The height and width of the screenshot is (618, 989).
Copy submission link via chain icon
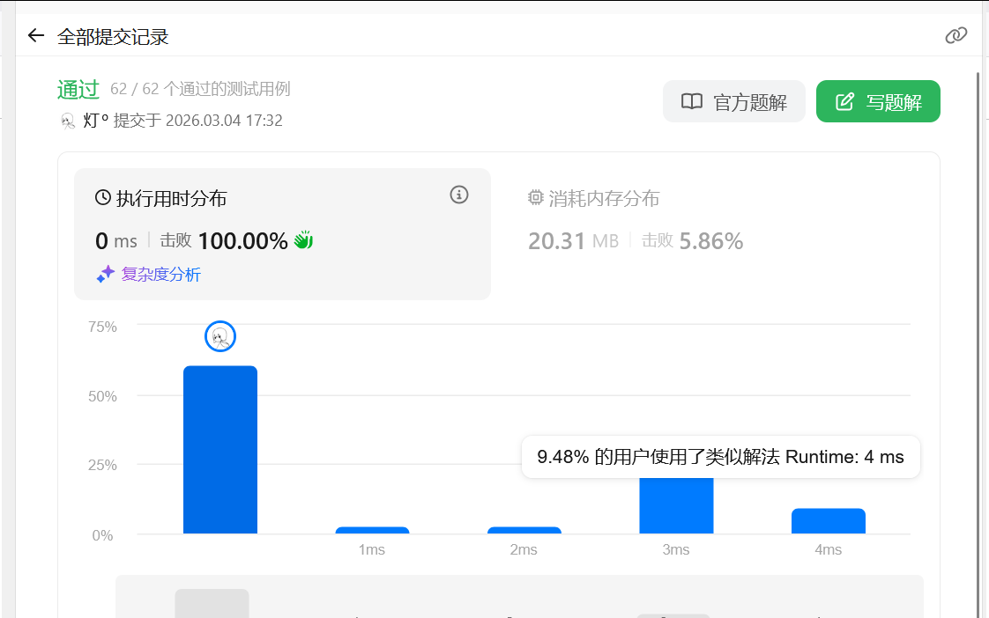click(956, 35)
